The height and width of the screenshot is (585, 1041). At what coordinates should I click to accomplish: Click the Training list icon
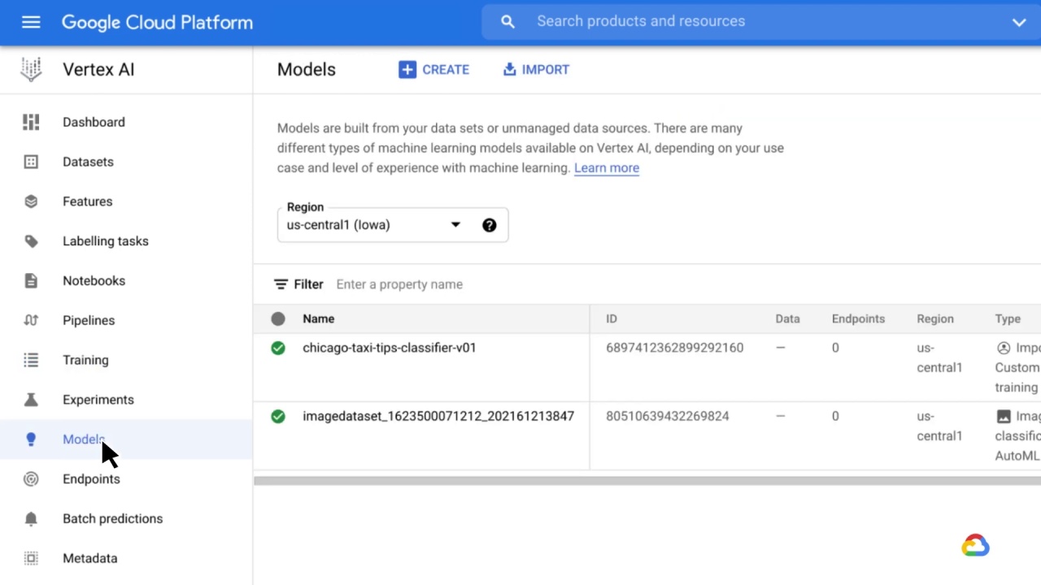(31, 360)
